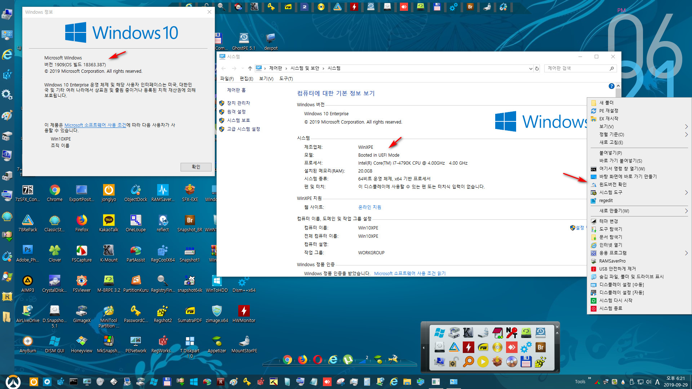692x389 pixels.
Task: Open GimageX desktop icon
Action: (82, 314)
